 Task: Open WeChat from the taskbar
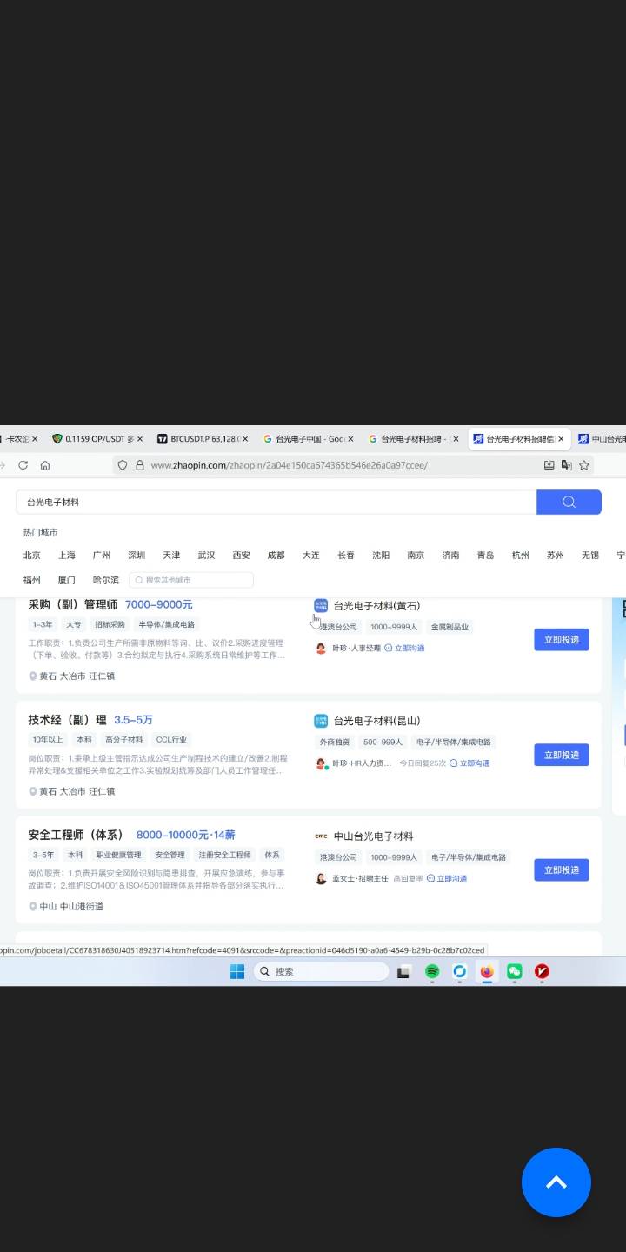(x=515, y=971)
